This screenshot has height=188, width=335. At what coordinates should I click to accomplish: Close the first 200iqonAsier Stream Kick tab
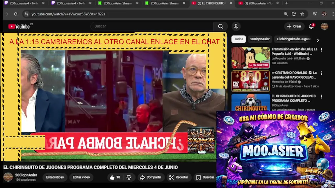[x=137, y=3]
